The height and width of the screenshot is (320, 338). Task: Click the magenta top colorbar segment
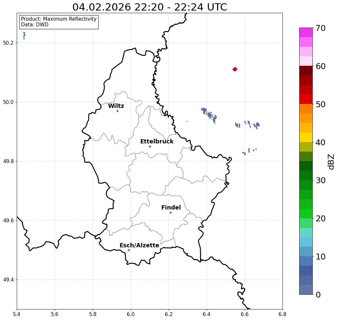click(306, 33)
